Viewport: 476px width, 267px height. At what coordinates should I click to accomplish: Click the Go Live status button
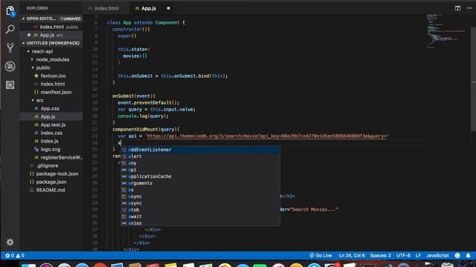(x=321, y=255)
